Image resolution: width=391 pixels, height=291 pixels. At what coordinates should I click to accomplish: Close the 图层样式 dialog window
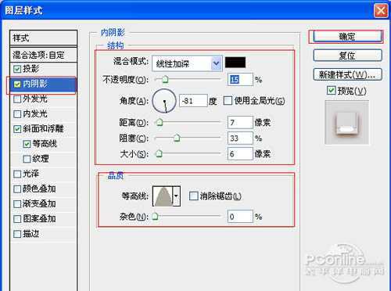coord(380,11)
